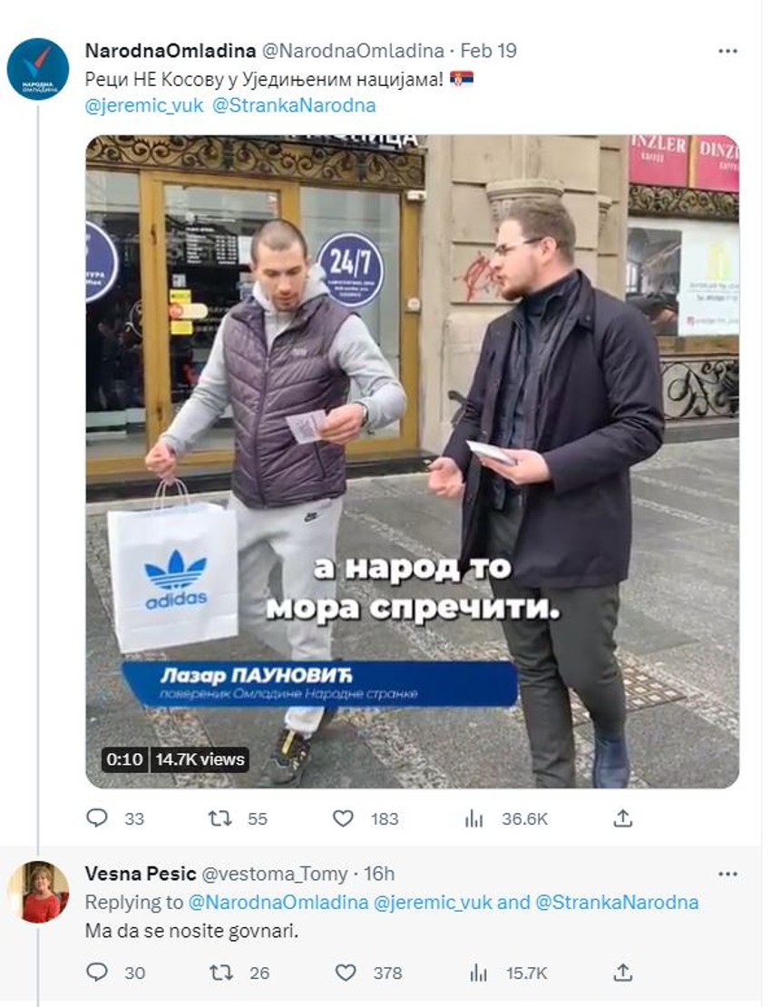
Task: Open the Feb 19 tweet timestamp
Action: pyautogui.click(x=489, y=51)
